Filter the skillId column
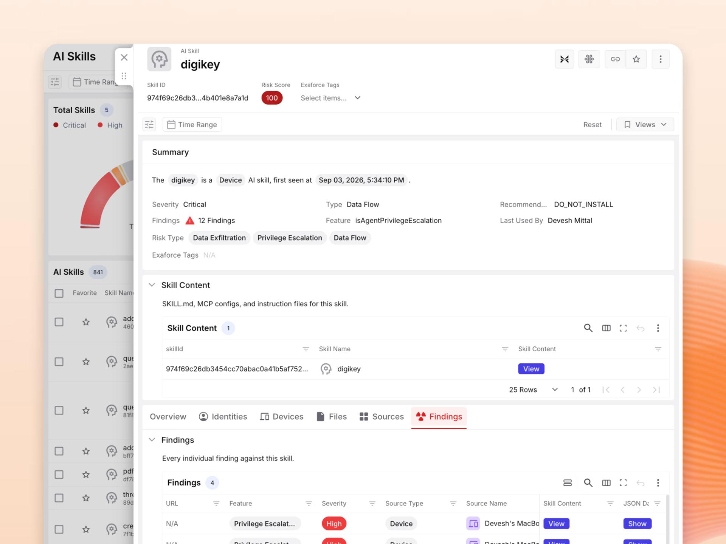 (306, 349)
